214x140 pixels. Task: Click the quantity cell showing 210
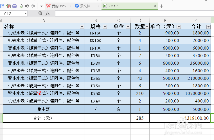(x=140, y=93)
